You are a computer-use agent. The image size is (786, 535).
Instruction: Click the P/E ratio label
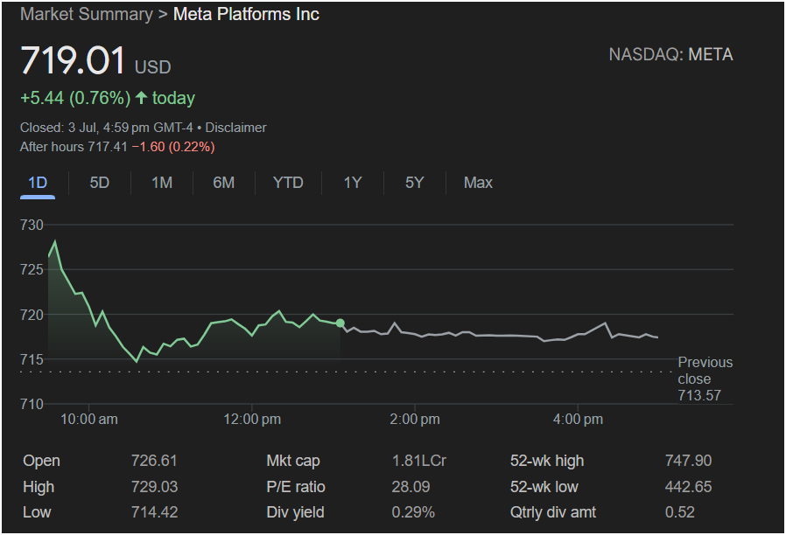coord(296,486)
